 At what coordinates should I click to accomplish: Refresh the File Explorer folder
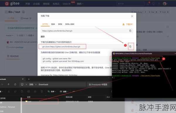pyautogui.click(x=15, y=84)
